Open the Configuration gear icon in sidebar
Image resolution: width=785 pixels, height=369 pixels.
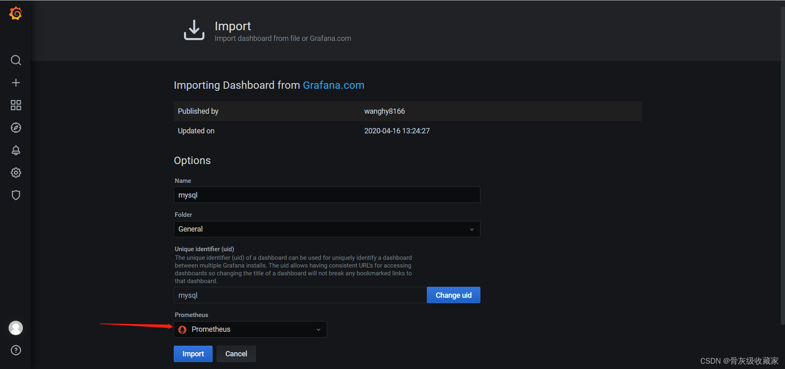tap(16, 173)
